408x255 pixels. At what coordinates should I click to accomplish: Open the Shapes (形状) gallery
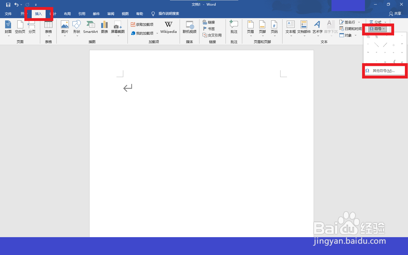pyautogui.click(x=77, y=28)
